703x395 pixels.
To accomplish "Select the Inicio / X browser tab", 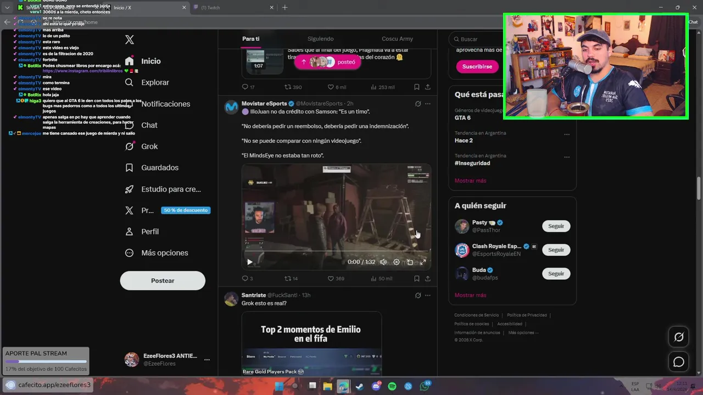I will pos(146,8).
